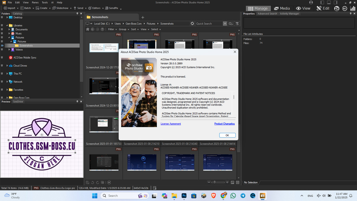The height and width of the screenshot is (201, 357).
Task: Toggle Easy-Select marker beside Libraries
Action: pos(2,25)
